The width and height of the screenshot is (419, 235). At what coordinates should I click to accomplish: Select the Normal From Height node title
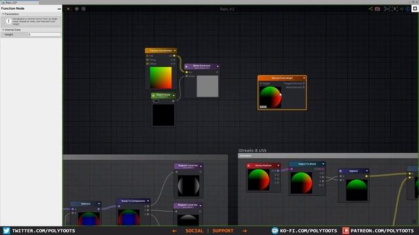[282, 78]
